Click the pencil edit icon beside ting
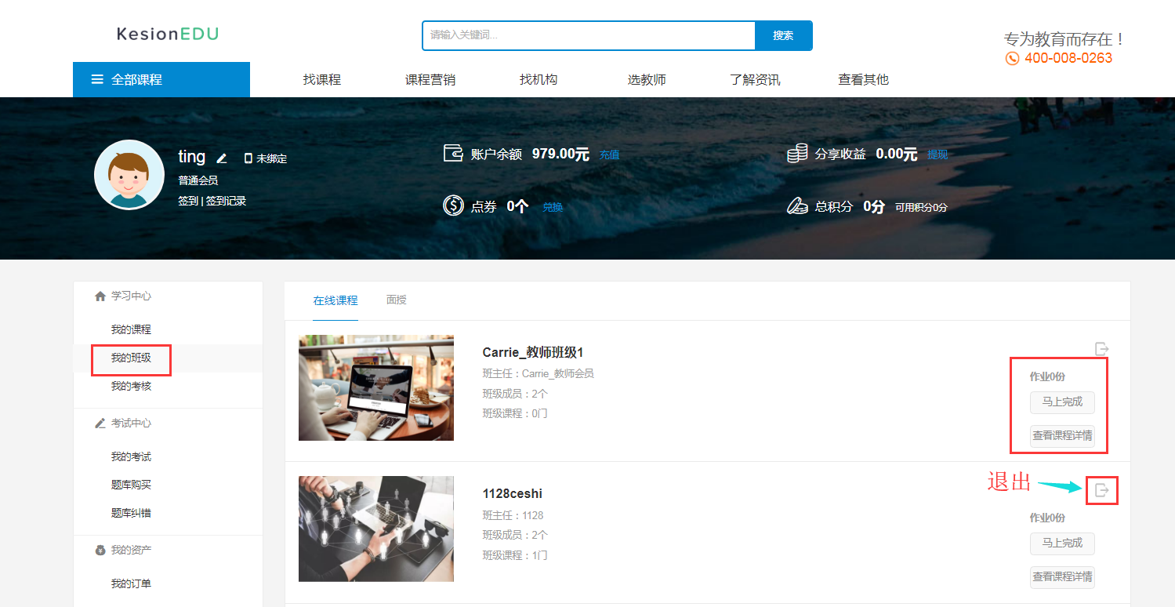Screen dimensions: 1175x607 point(222,158)
